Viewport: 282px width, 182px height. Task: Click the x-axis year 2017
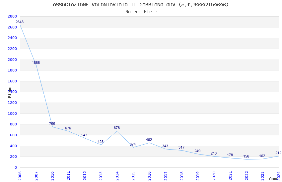pos(166,176)
